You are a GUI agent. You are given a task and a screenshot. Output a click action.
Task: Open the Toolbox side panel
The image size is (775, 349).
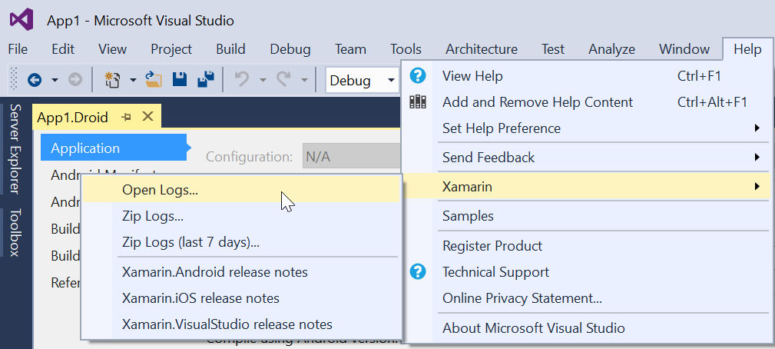coord(15,232)
